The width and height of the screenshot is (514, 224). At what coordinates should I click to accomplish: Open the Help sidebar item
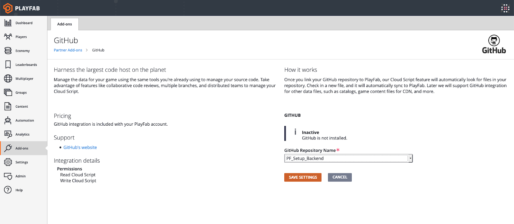click(24, 190)
